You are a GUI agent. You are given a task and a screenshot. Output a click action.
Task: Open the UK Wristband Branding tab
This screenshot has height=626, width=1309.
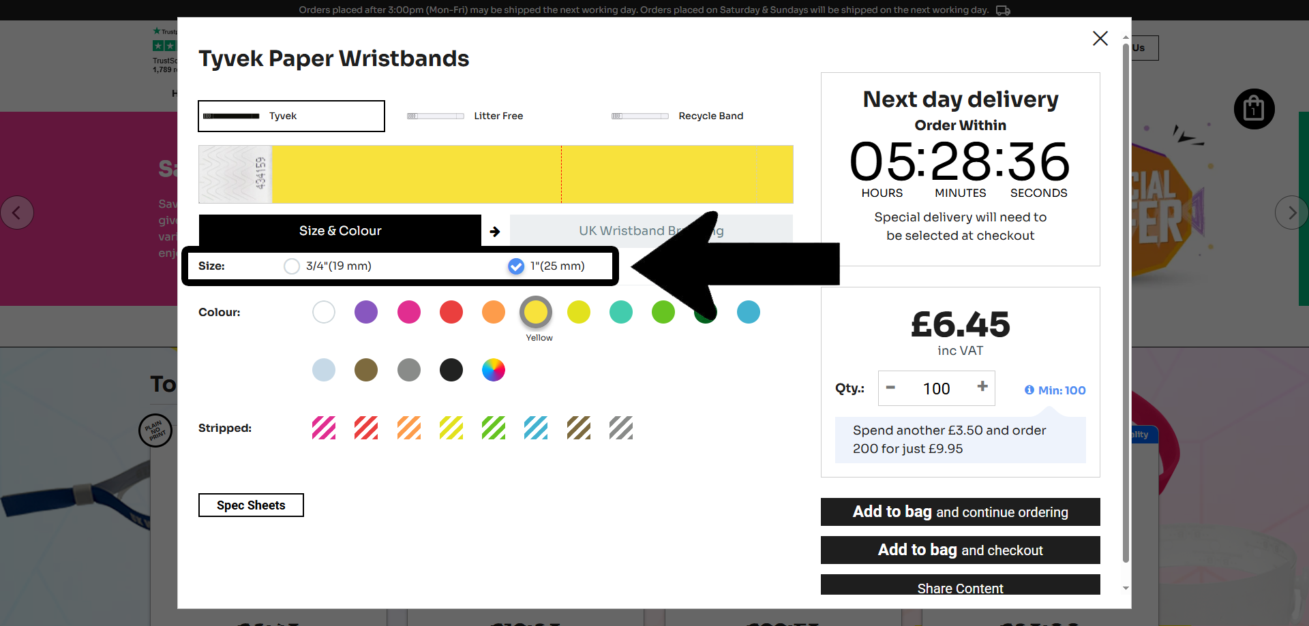[x=651, y=230]
